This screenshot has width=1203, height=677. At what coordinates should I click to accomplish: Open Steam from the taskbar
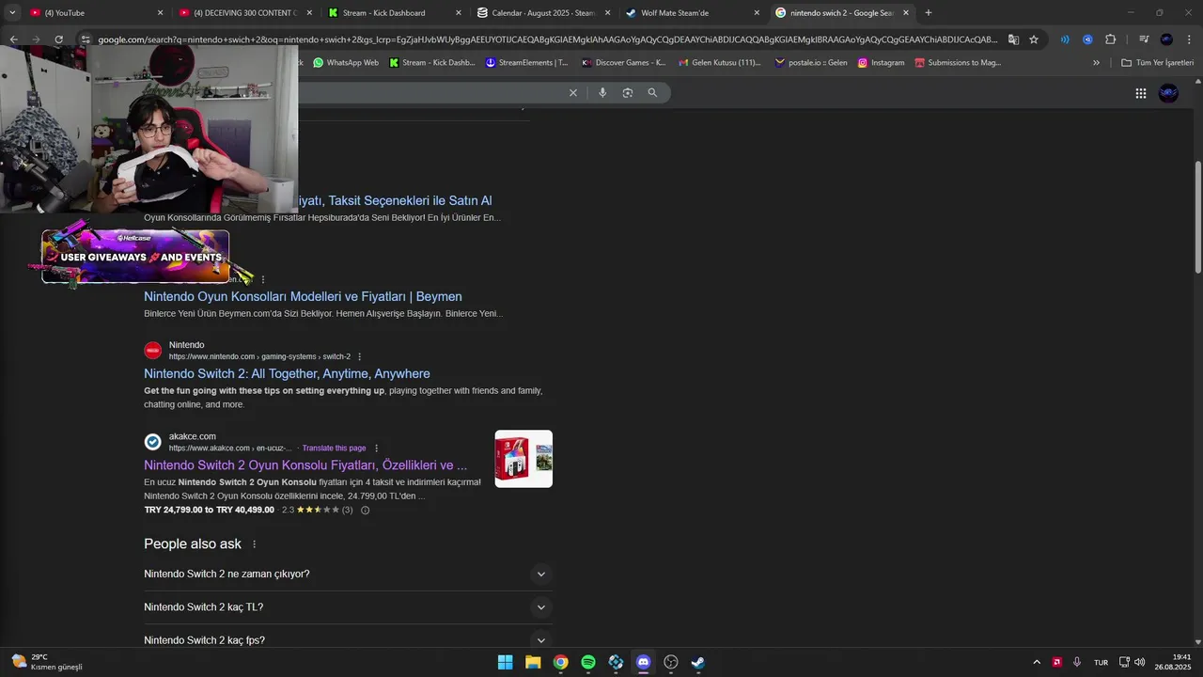pos(698,662)
